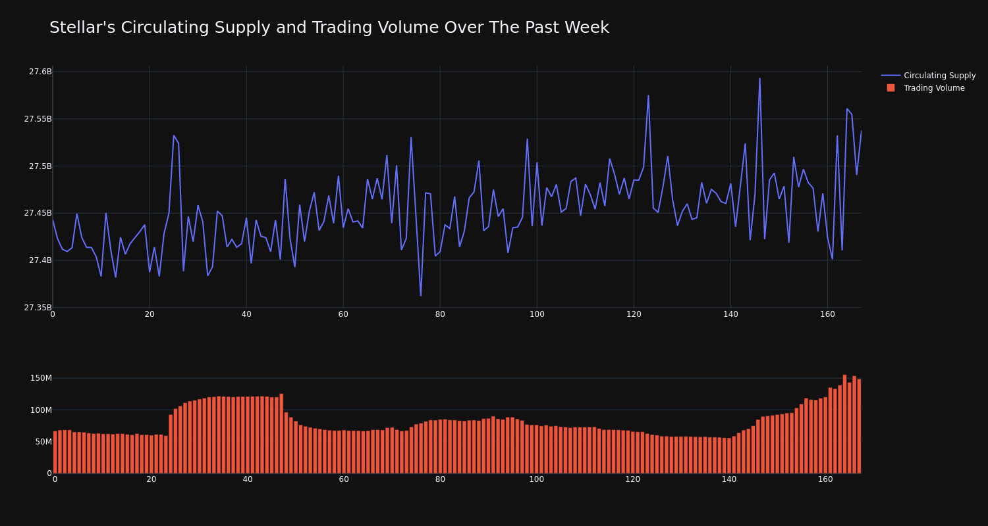Toggle the Trading Volume legend entry
The image size is (988, 526).
tap(925, 88)
